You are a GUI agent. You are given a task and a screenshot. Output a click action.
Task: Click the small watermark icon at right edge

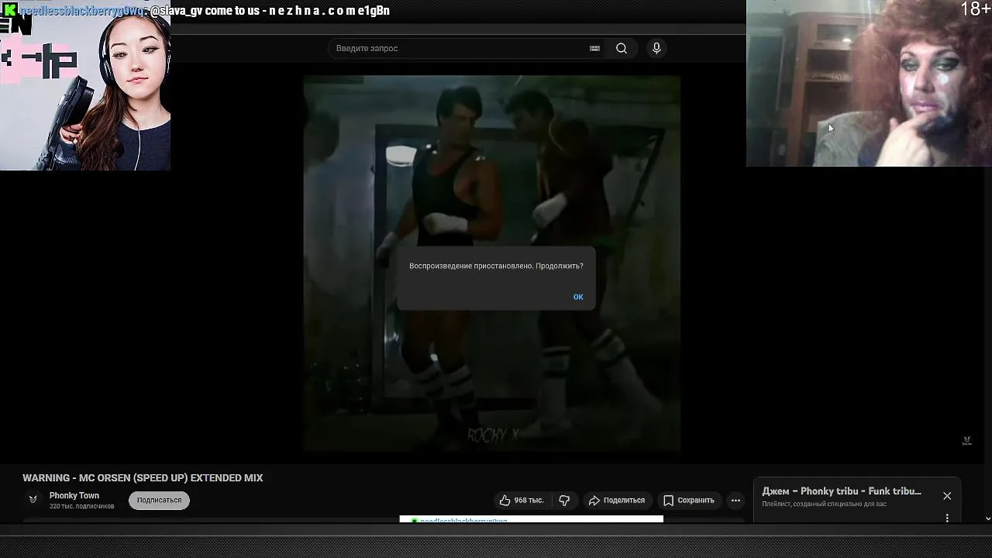pyautogui.click(x=966, y=441)
